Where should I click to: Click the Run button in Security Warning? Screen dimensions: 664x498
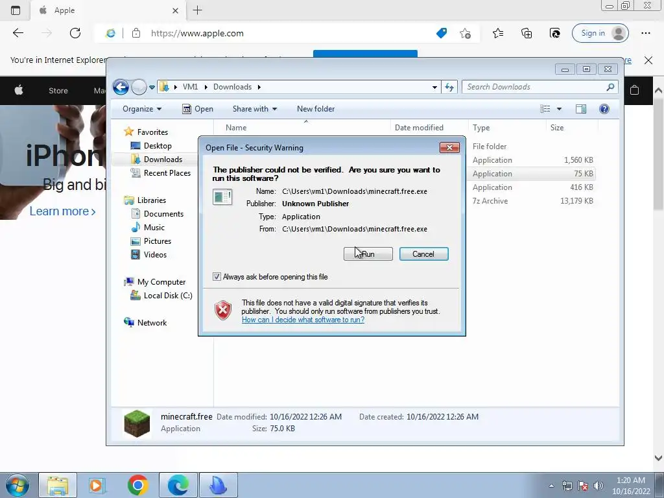coord(368,254)
